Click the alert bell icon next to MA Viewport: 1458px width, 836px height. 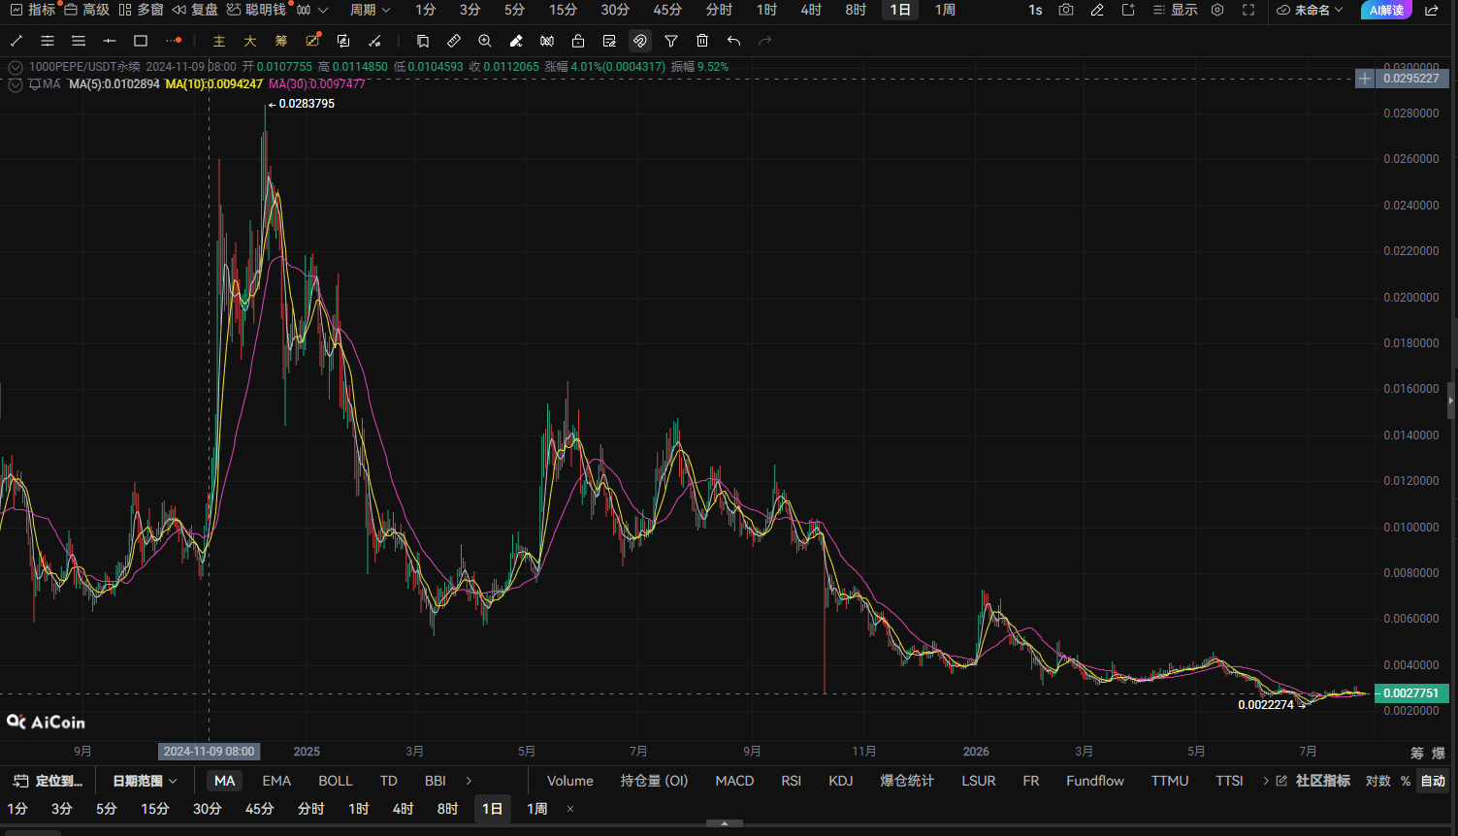pyautogui.click(x=35, y=84)
